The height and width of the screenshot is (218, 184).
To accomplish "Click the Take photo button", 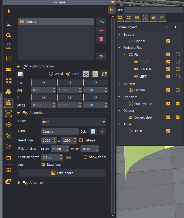I will pos(62,173).
